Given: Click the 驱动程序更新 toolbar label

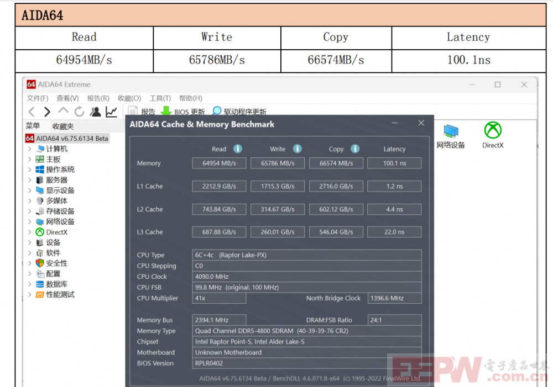Looking at the screenshot, I should pyautogui.click(x=245, y=112).
